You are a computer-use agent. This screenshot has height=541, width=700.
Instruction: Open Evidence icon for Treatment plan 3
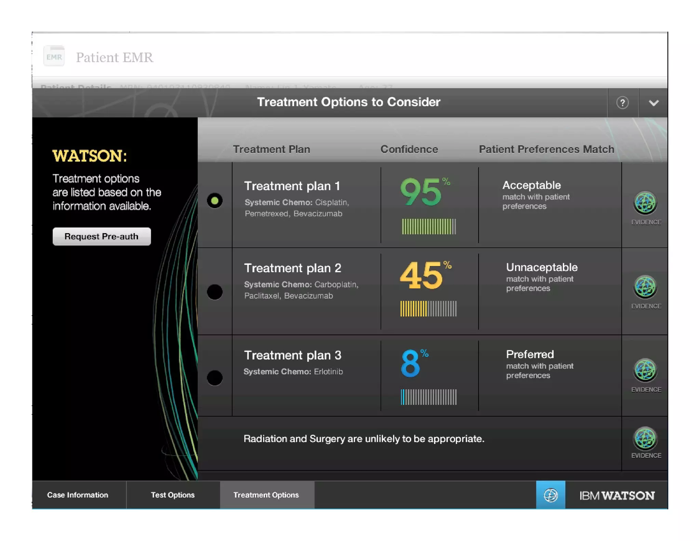pyautogui.click(x=645, y=370)
